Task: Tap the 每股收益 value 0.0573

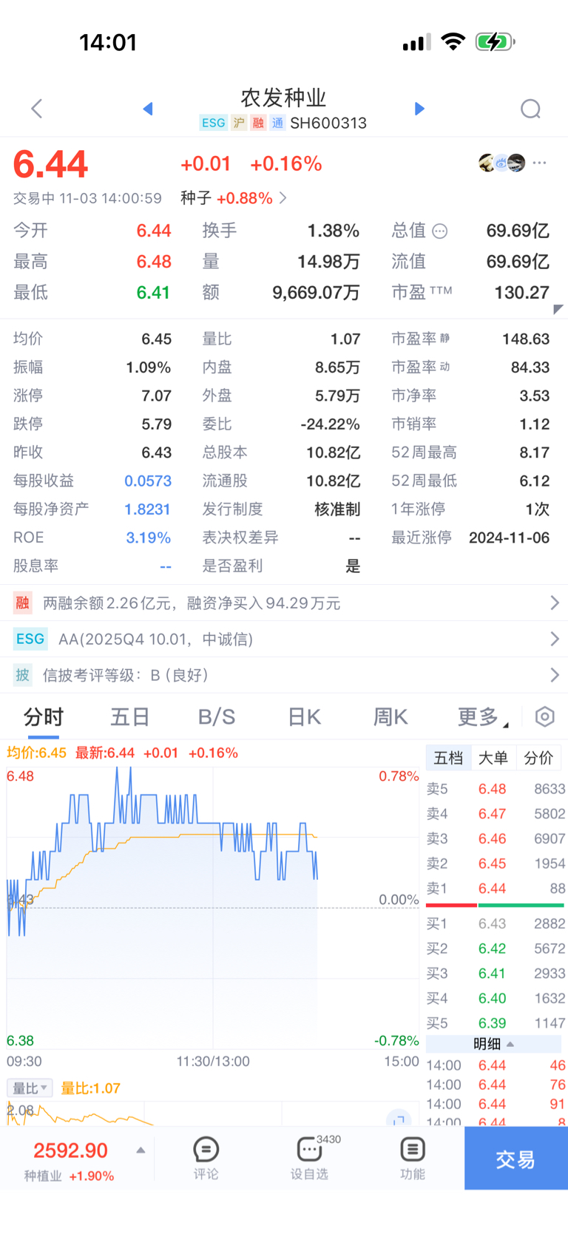Action: [148, 481]
